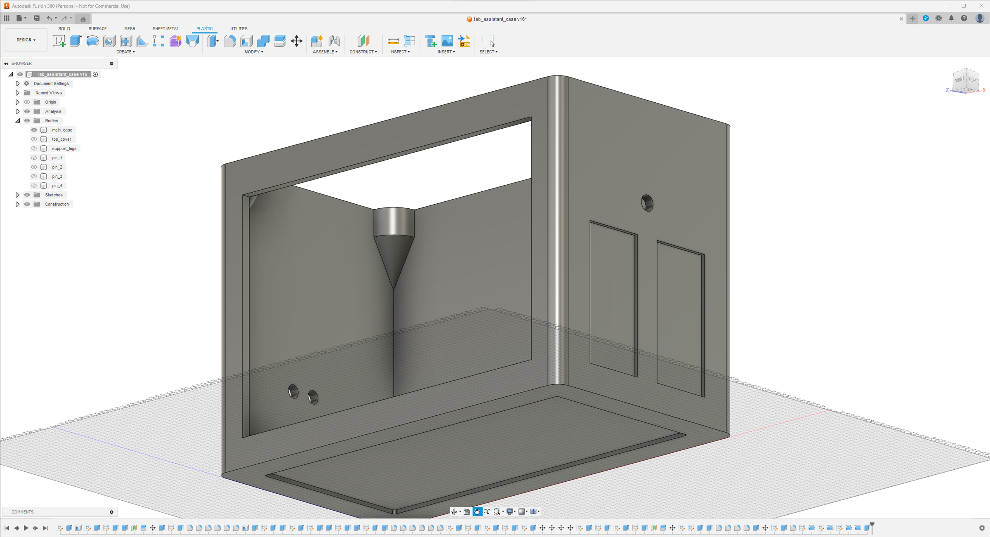Click the Create Sketch tool icon
The height and width of the screenshot is (537, 990).
[59, 41]
